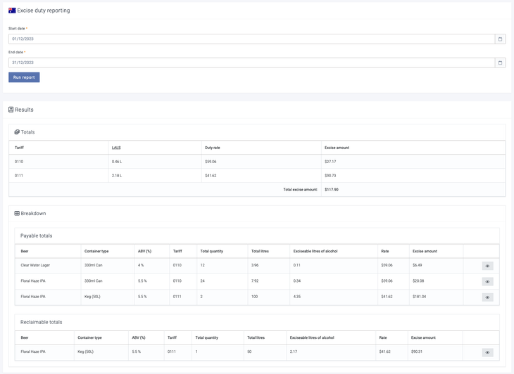
Task: Click the 0.46 L LALS value
Action: [x=117, y=162]
